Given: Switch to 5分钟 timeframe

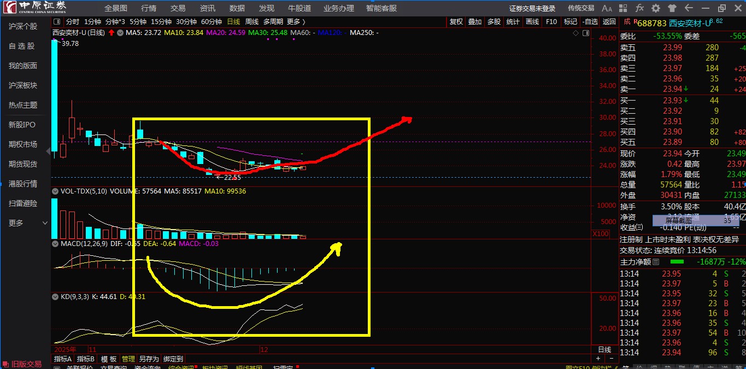Looking at the screenshot, I should [x=138, y=22].
